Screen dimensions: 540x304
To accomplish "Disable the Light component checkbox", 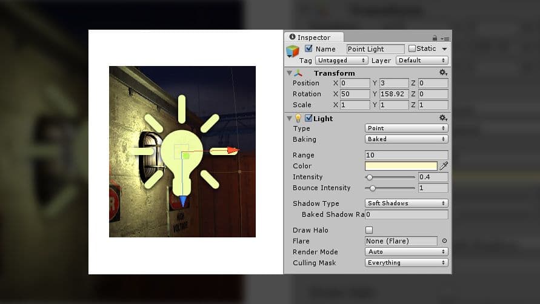I will (x=308, y=118).
